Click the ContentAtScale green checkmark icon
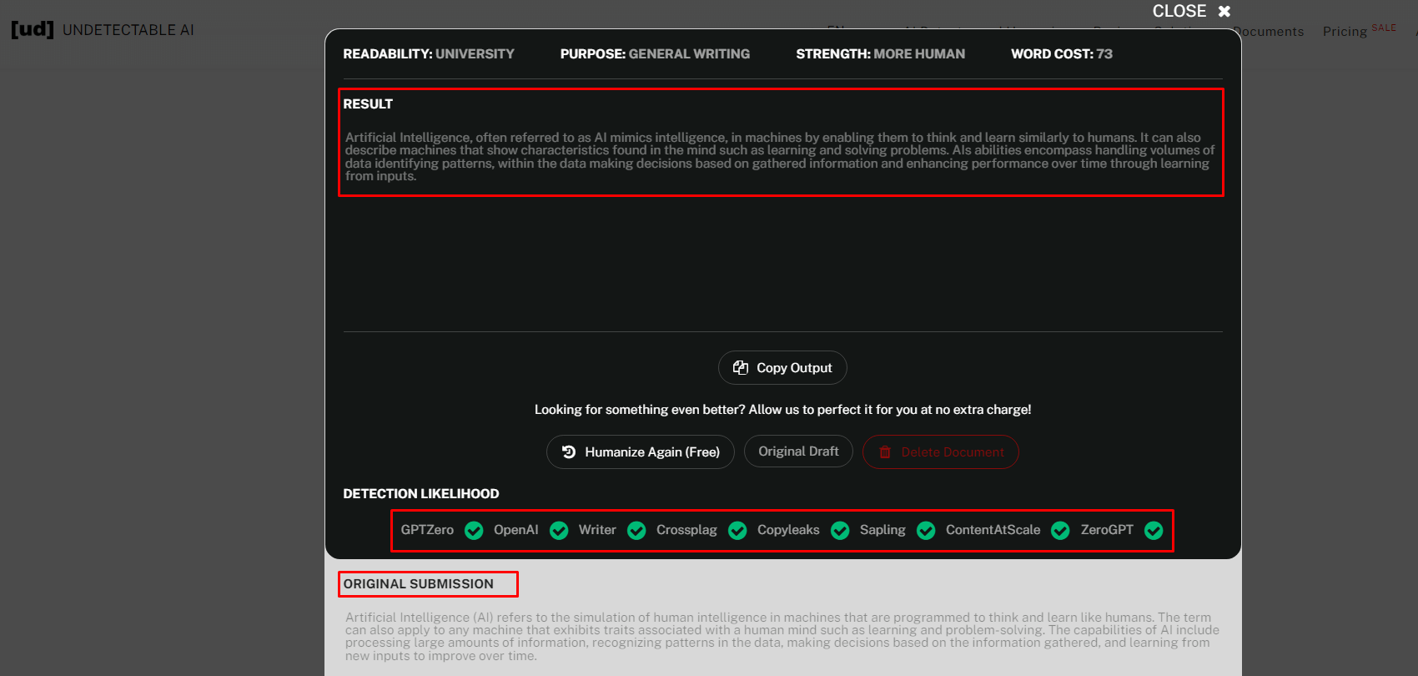Viewport: 1418px width, 676px height. (1060, 531)
